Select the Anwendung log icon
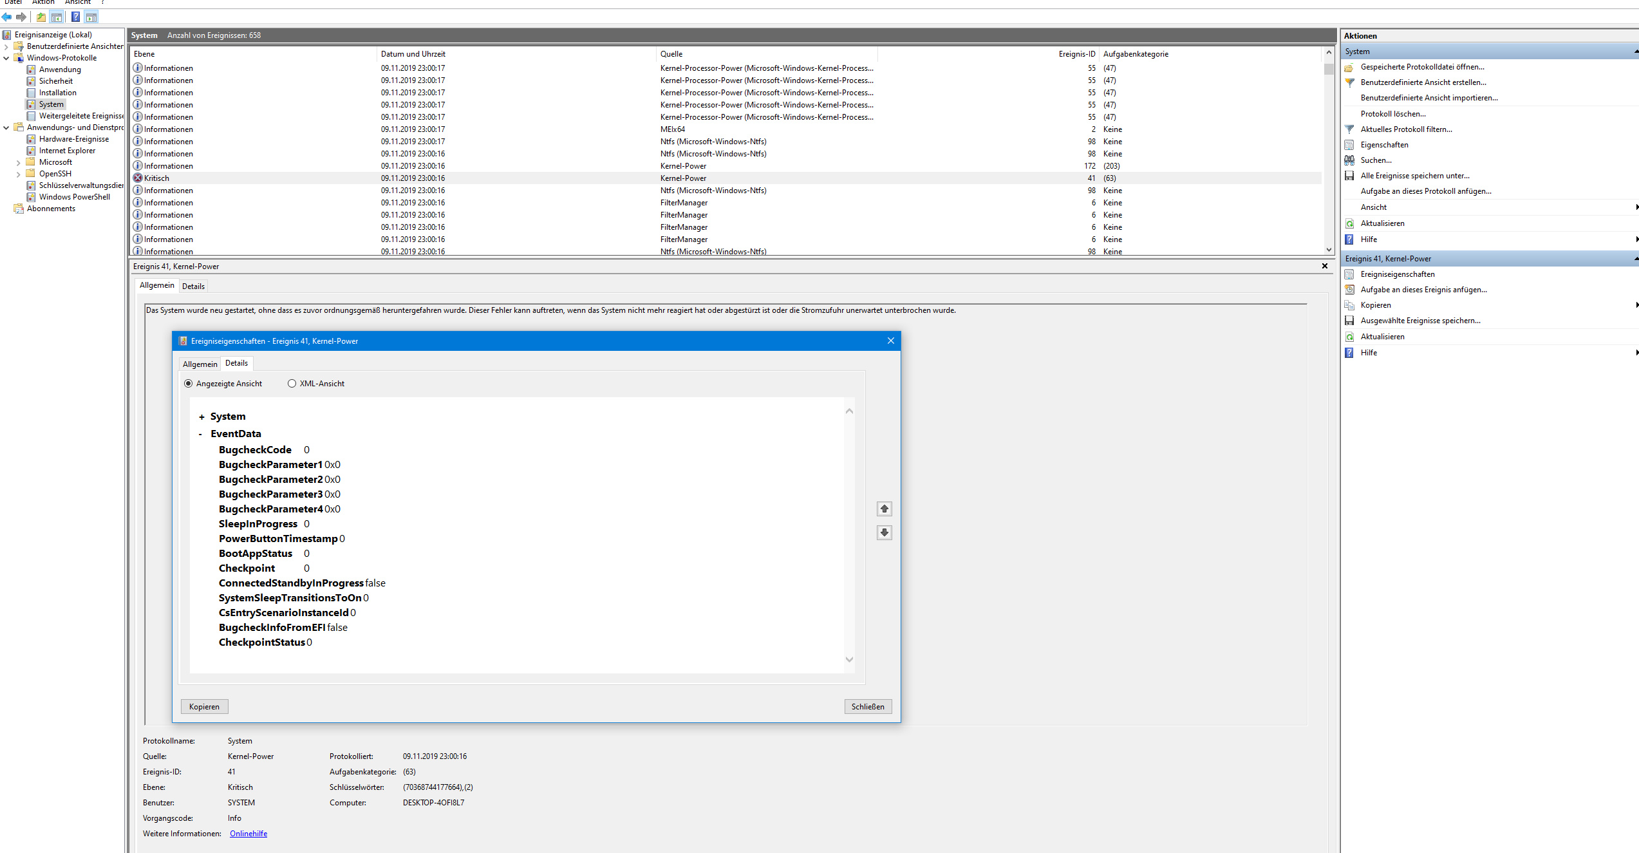The image size is (1639, 853). pyautogui.click(x=31, y=70)
